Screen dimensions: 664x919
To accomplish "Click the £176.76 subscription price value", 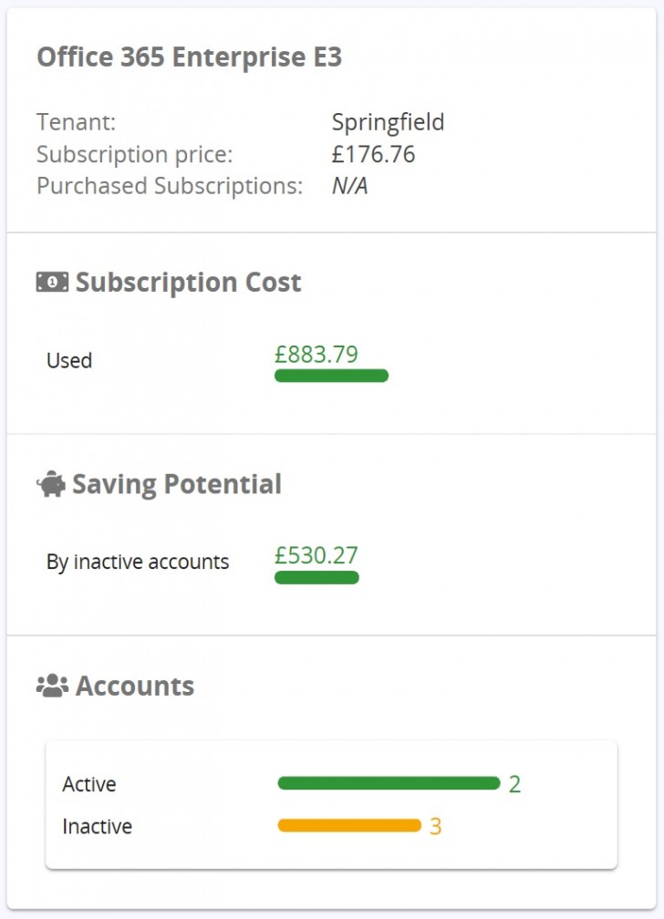I will [x=373, y=154].
